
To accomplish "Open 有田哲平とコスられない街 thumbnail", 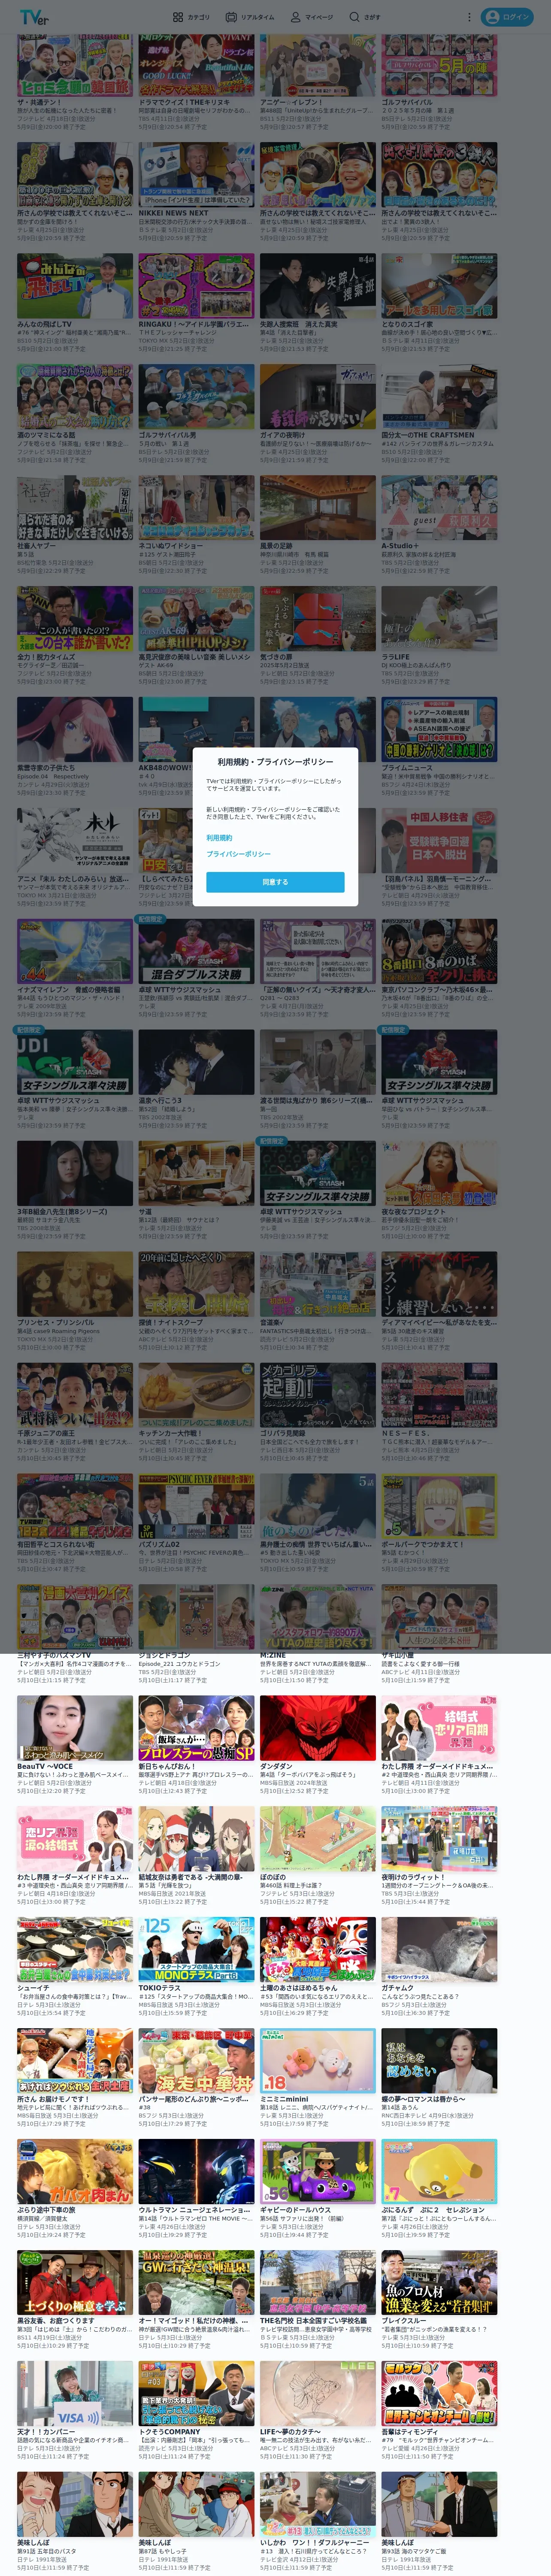I will tap(75, 1506).
